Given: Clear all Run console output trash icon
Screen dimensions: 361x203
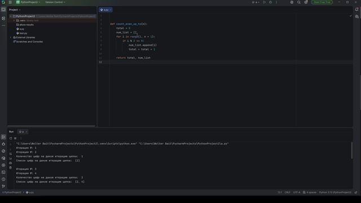Looking at the screenshot, I should (x=10, y=168).
